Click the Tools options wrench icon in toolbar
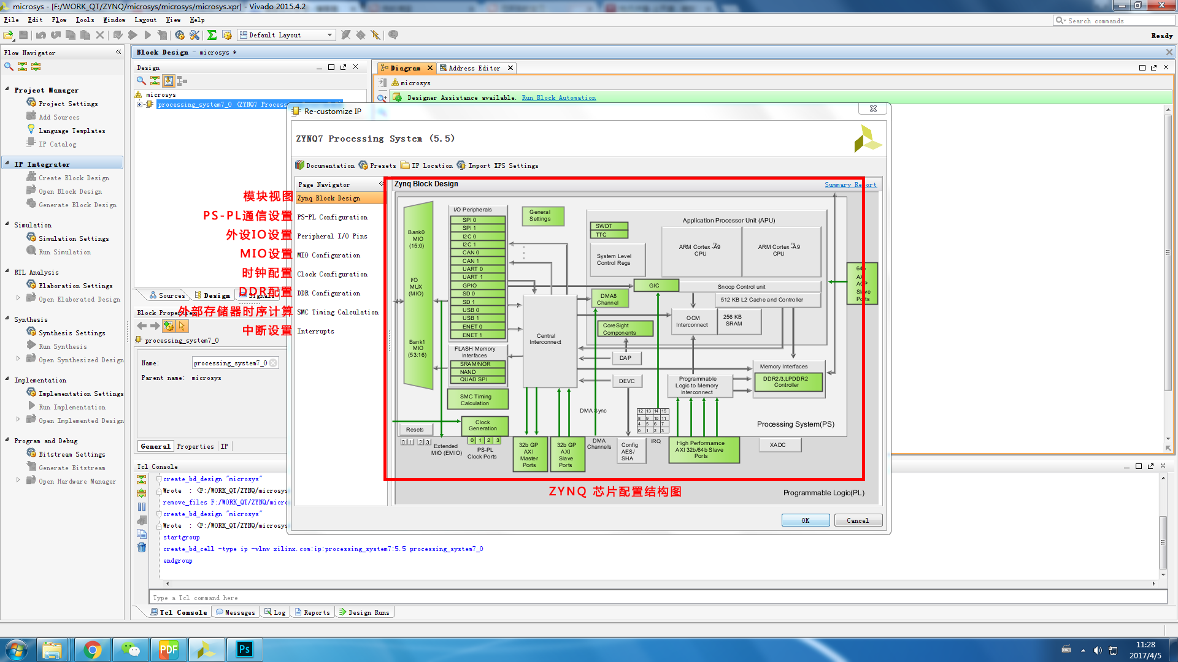Image resolution: width=1178 pixels, height=662 pixels. (194, 35)
